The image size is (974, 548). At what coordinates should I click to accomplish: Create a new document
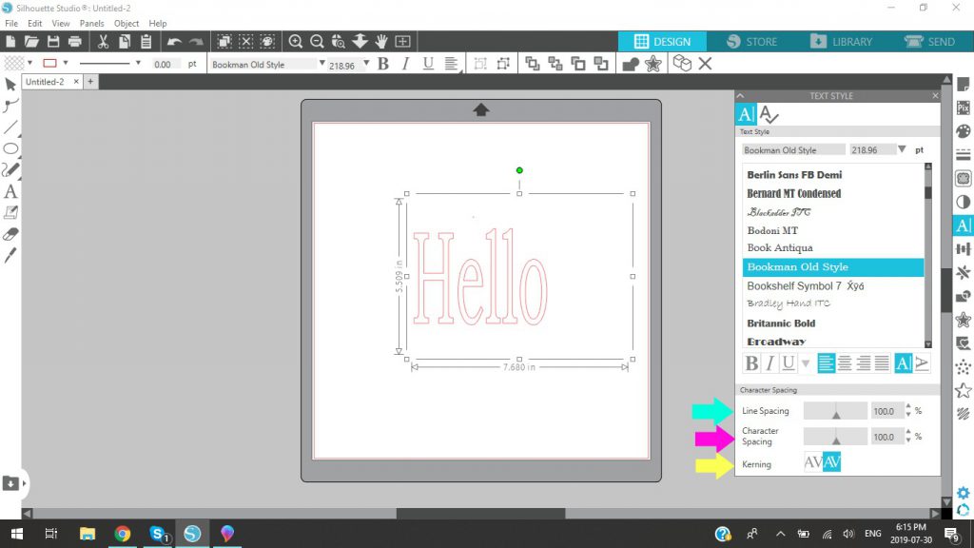pyautogui.click(x=10, y=42)
